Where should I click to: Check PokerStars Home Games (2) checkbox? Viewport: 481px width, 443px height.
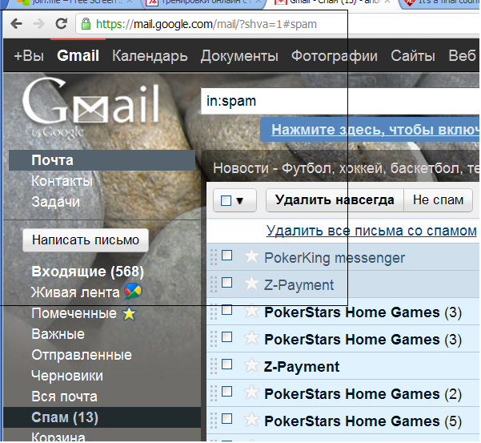[x=226, y=391]
